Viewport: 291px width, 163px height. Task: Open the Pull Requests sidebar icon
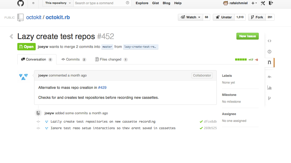pos(269,62)
